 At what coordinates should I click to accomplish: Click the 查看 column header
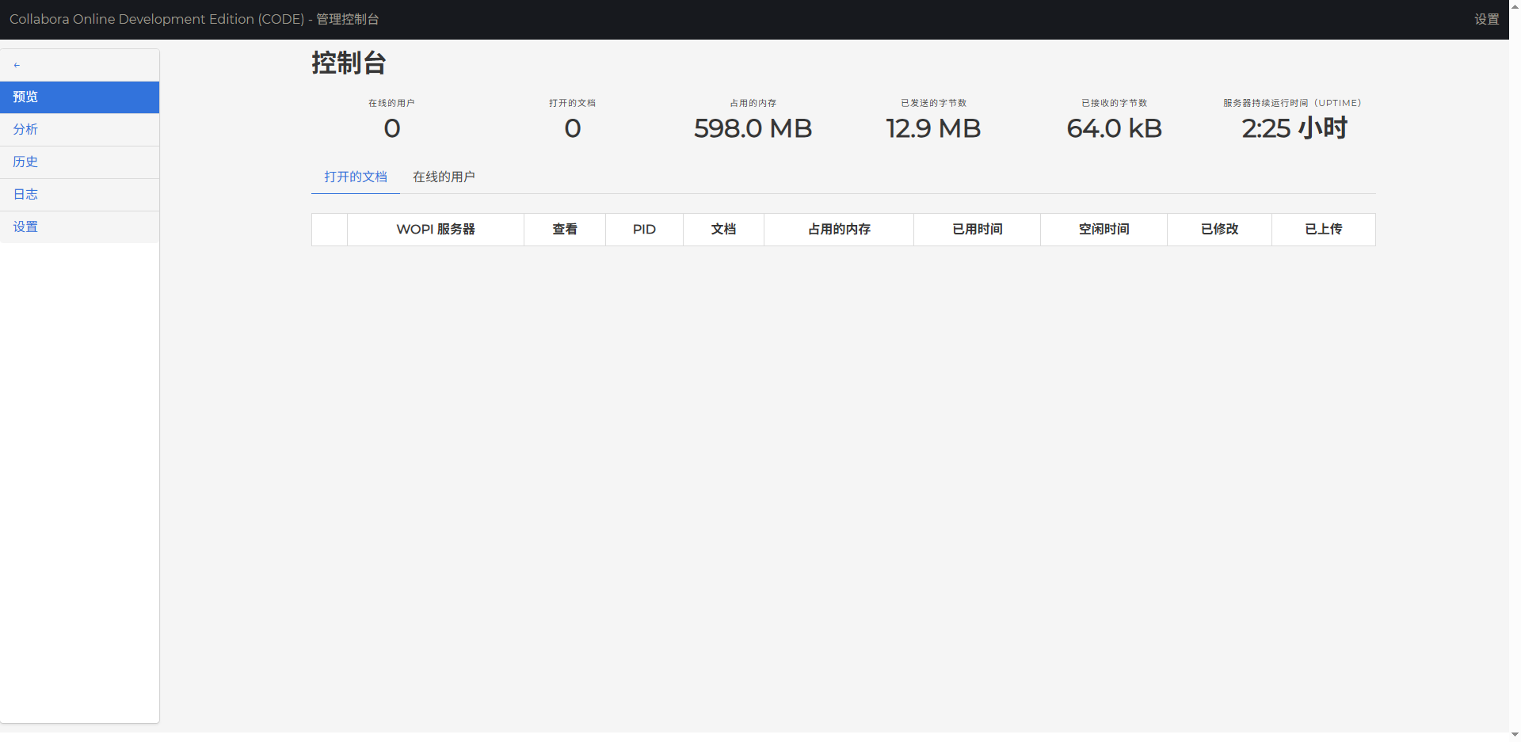pos(565,229)
